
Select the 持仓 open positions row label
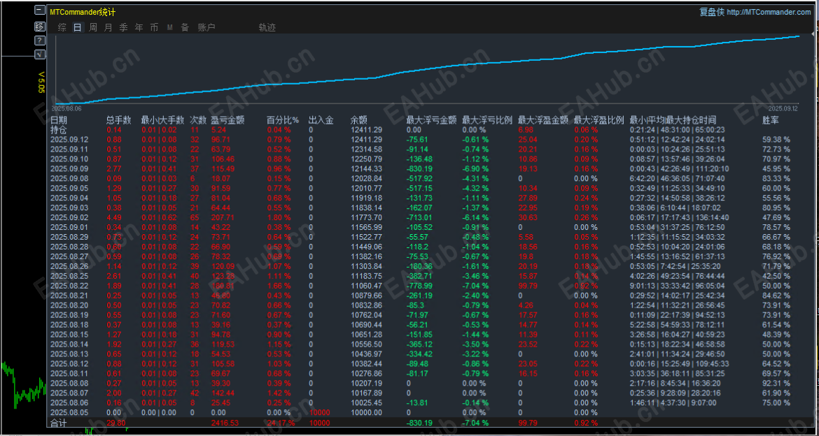(59, 130)
